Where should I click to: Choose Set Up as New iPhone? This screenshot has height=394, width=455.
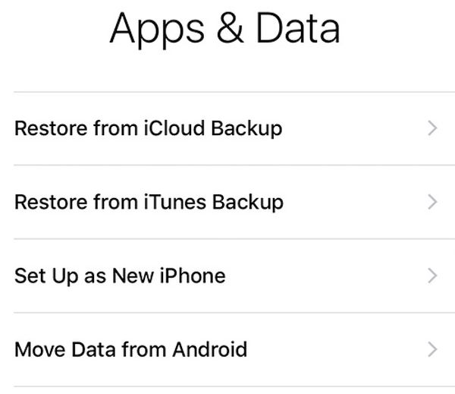coord(120,275)
